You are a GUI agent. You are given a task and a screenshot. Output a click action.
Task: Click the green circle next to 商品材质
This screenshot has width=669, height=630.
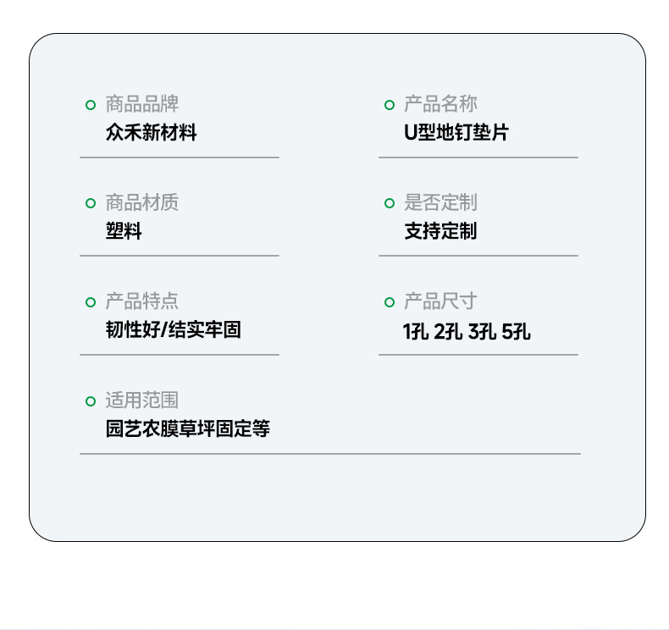pos(91,203)
